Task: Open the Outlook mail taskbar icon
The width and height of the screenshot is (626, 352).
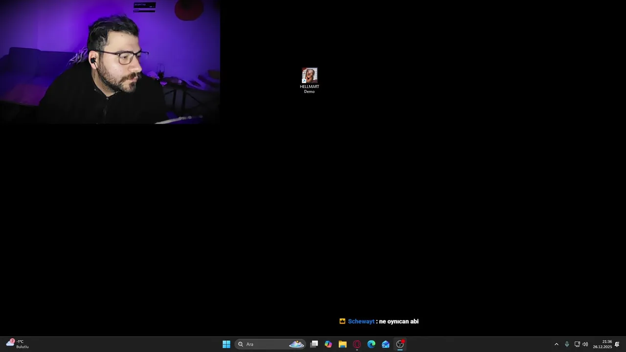Action: (x=385, y=344)
